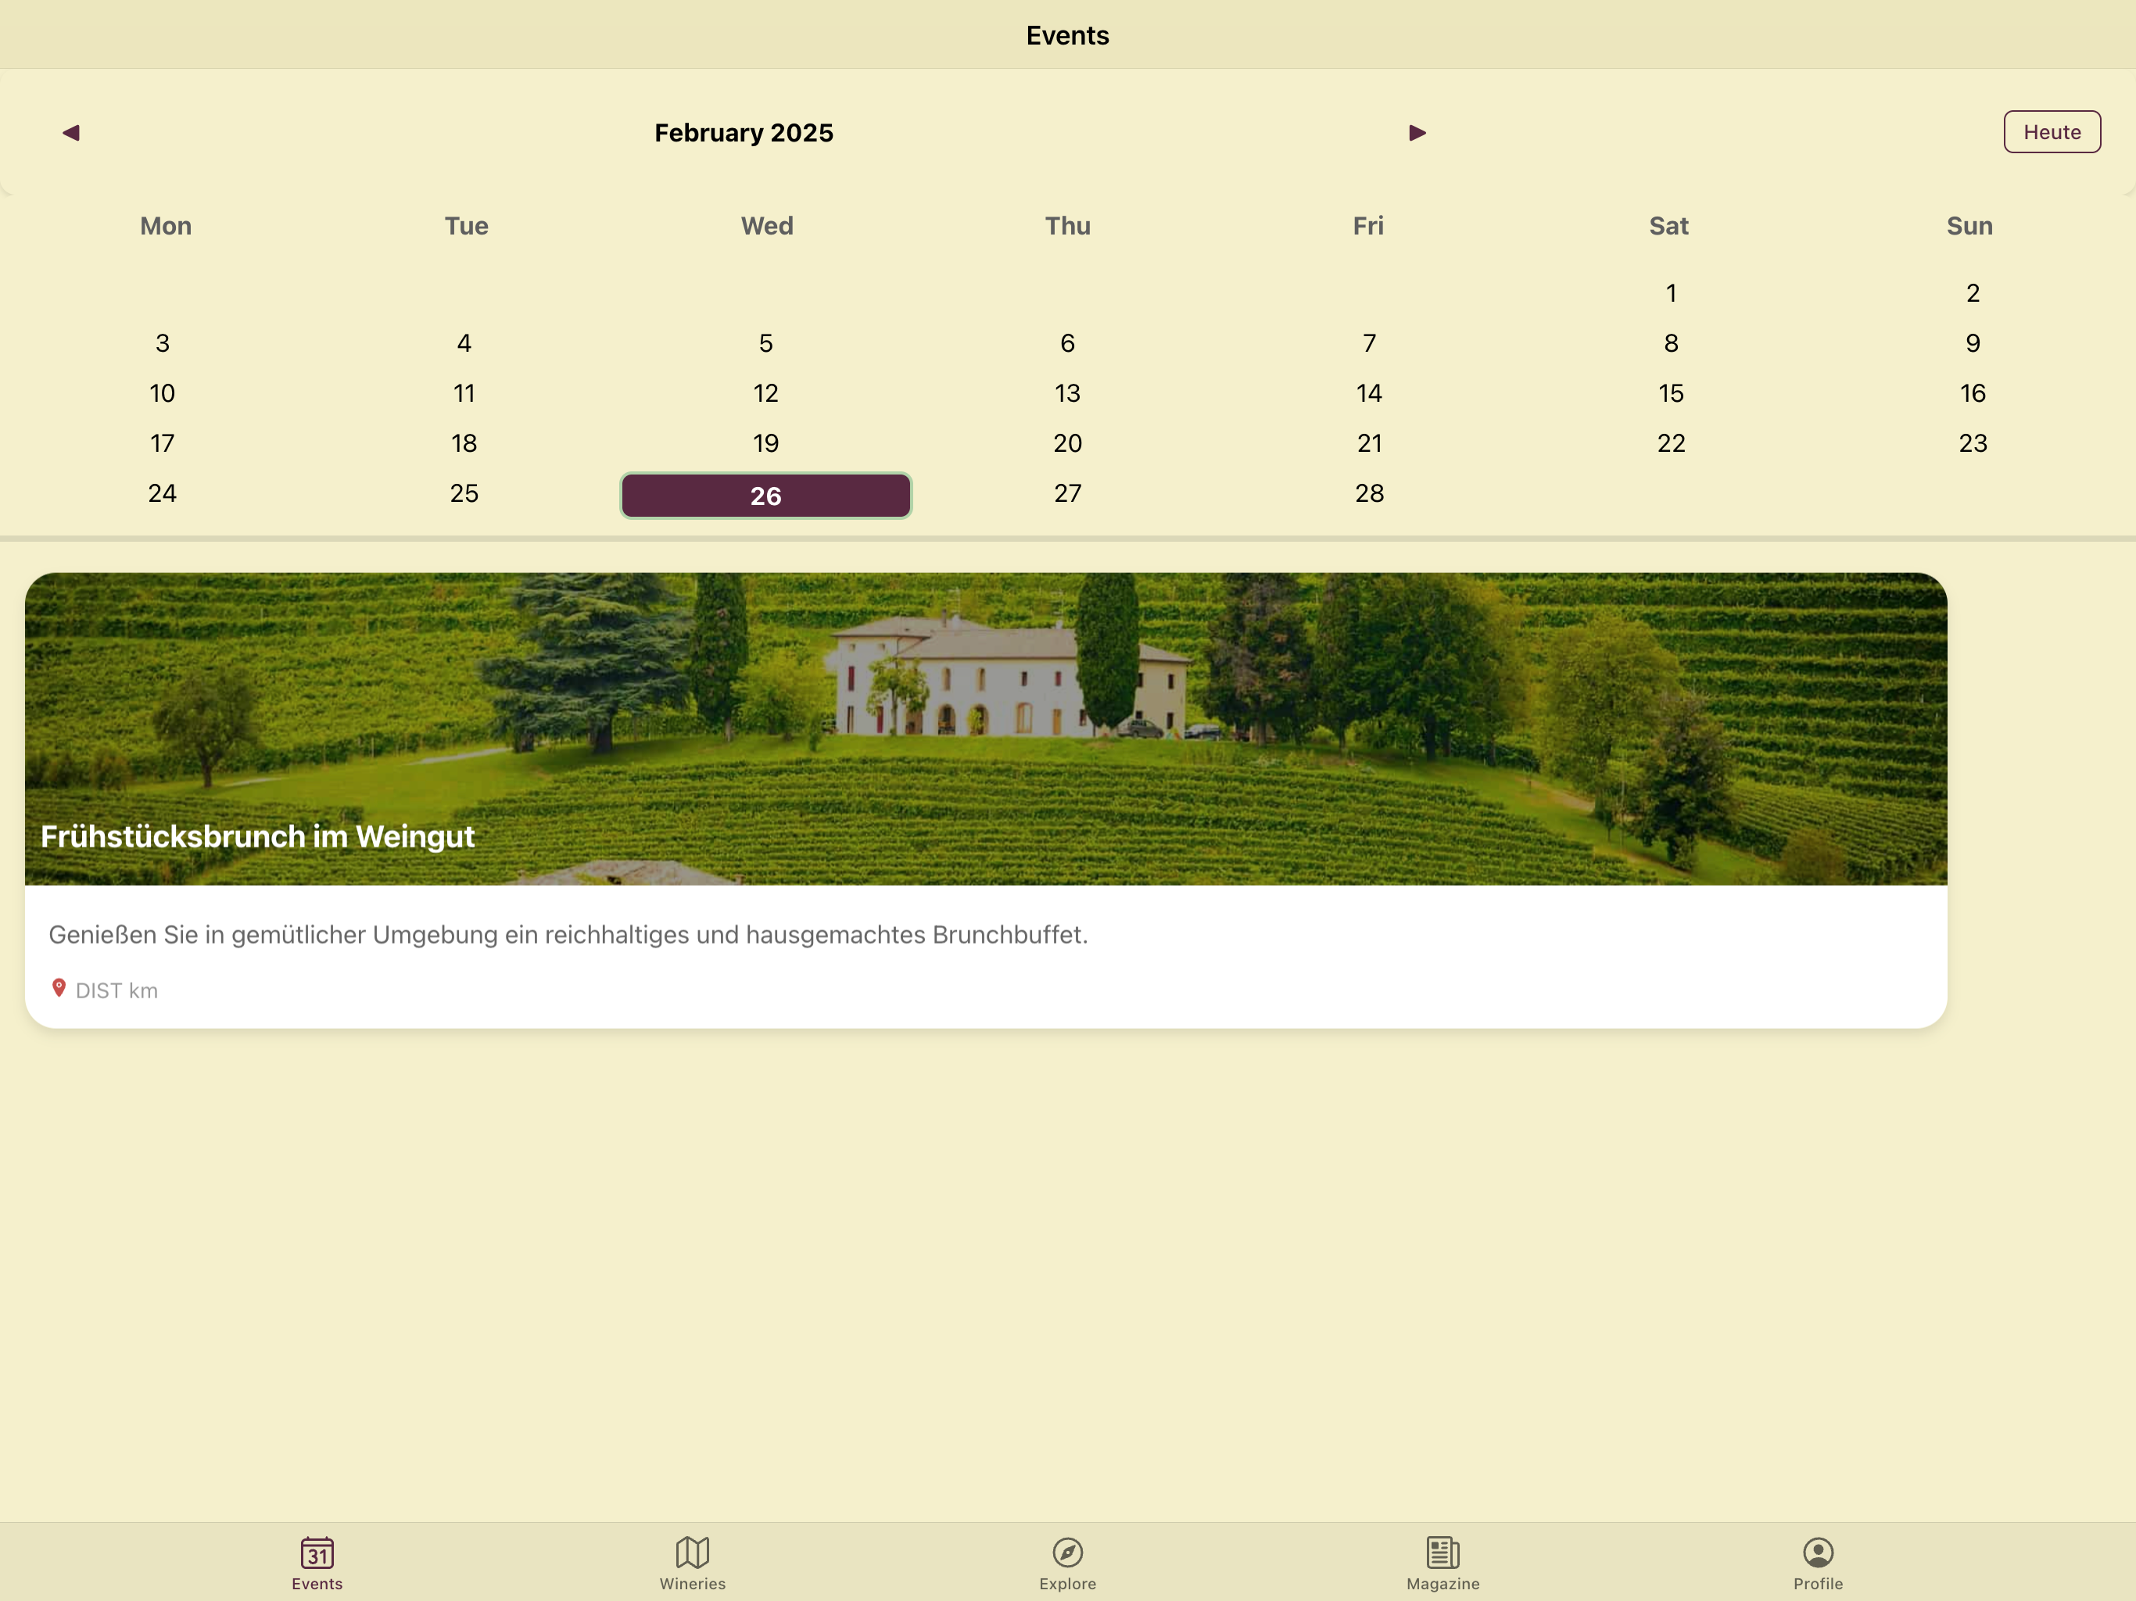Go to previous month with left arrow

point(70,132)
